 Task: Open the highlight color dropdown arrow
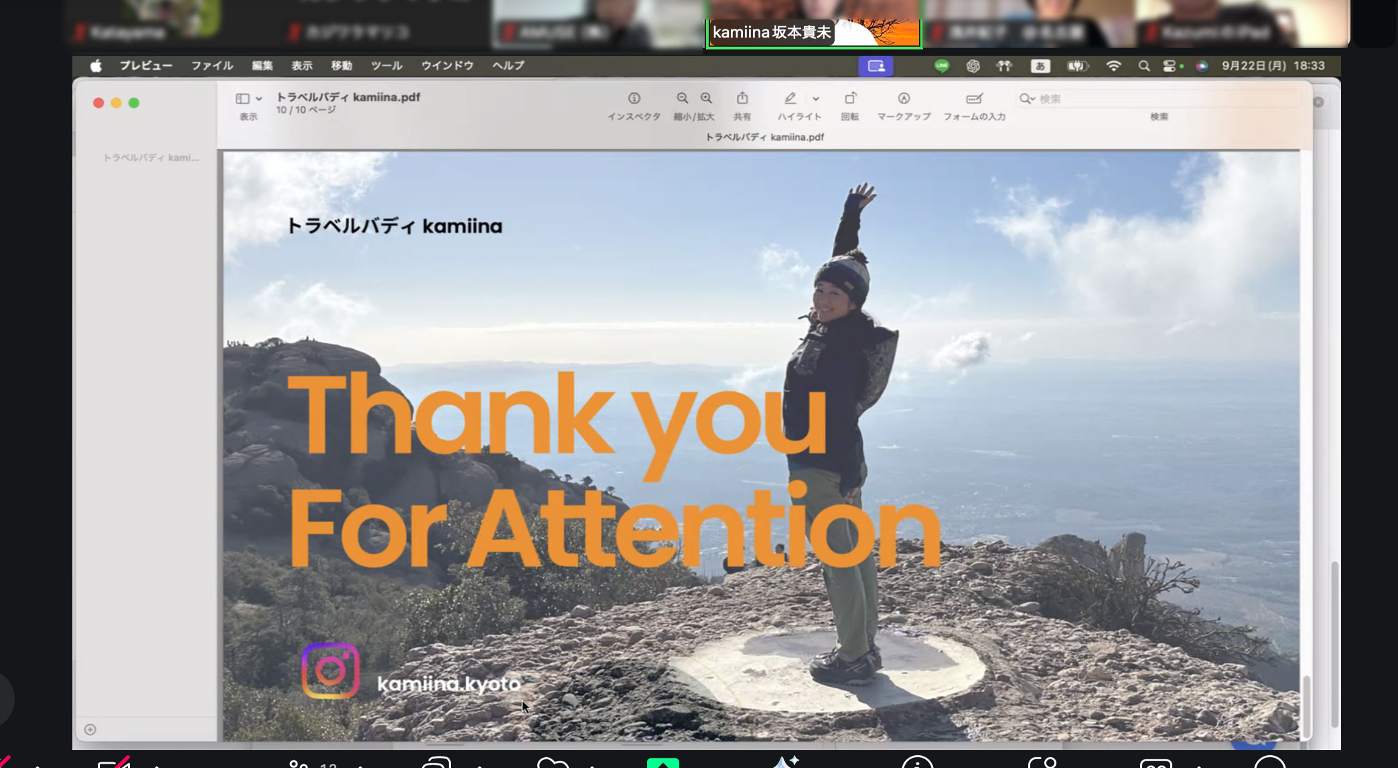coord(816,99)
